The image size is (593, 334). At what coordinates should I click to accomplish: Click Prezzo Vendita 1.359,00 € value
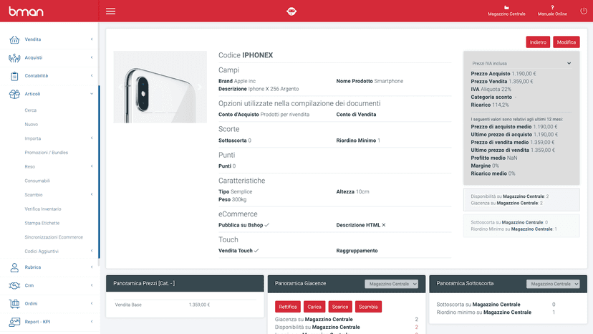tap(521, 82)
